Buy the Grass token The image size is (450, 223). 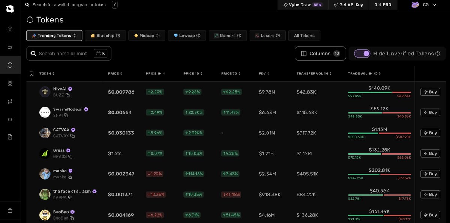point(430,153)
